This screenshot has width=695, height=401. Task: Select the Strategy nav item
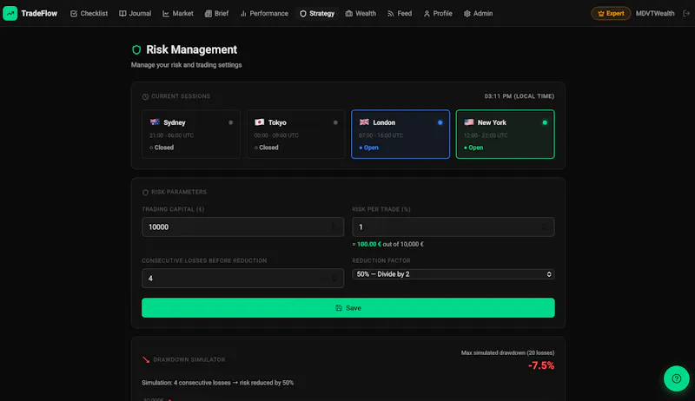pos(317,13)
